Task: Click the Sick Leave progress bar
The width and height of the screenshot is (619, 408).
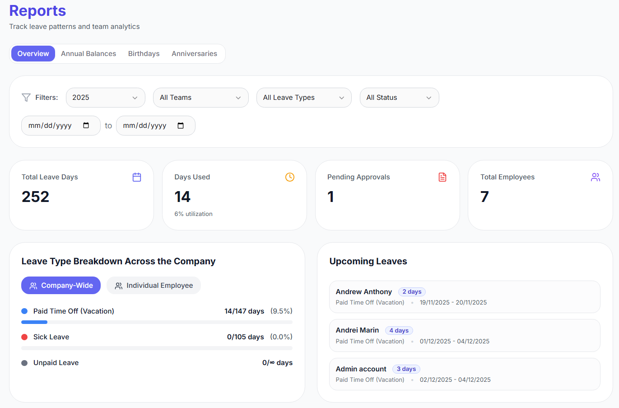Action: pos(157,348)
